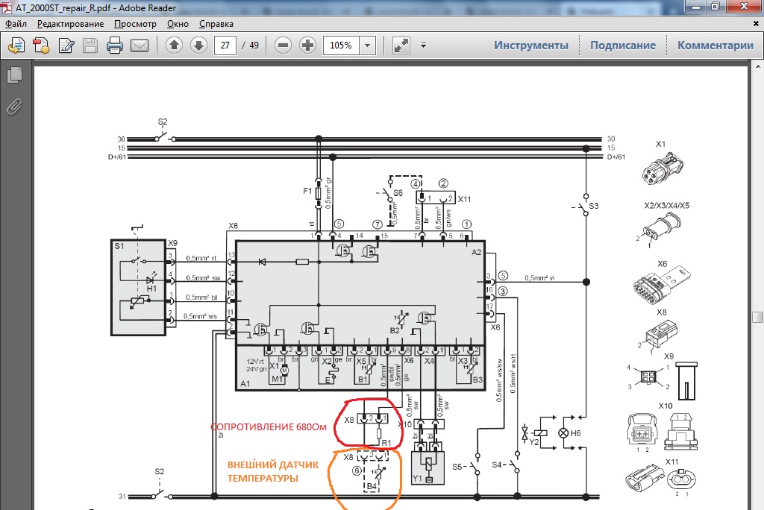Click the sign document pen icon
Image resolution: width=764 pixels, height=510 pixels.
click(x=66, y=45)
